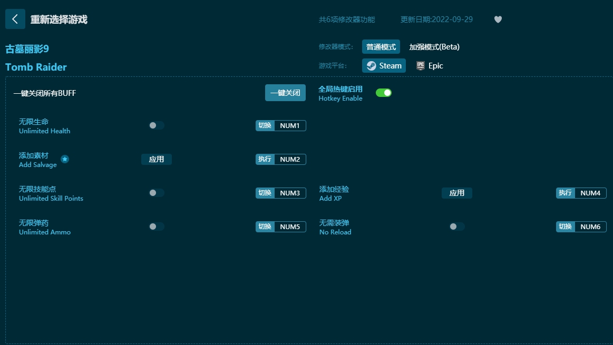This screenshot has width=613, height=345.
Task: Apply Add XP with 应用 button
Action: tap(456, 193)
